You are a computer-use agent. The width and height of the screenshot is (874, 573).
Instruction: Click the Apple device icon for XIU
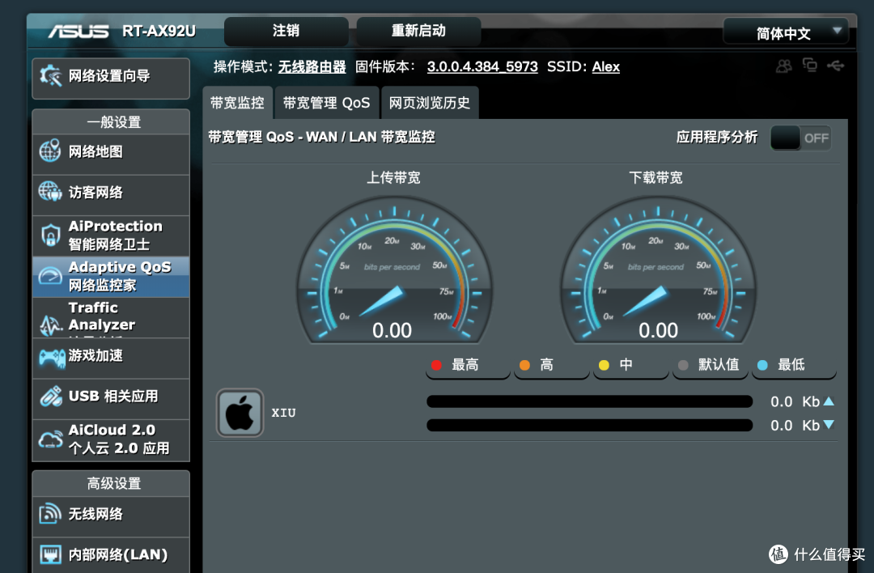click(240, 413)
